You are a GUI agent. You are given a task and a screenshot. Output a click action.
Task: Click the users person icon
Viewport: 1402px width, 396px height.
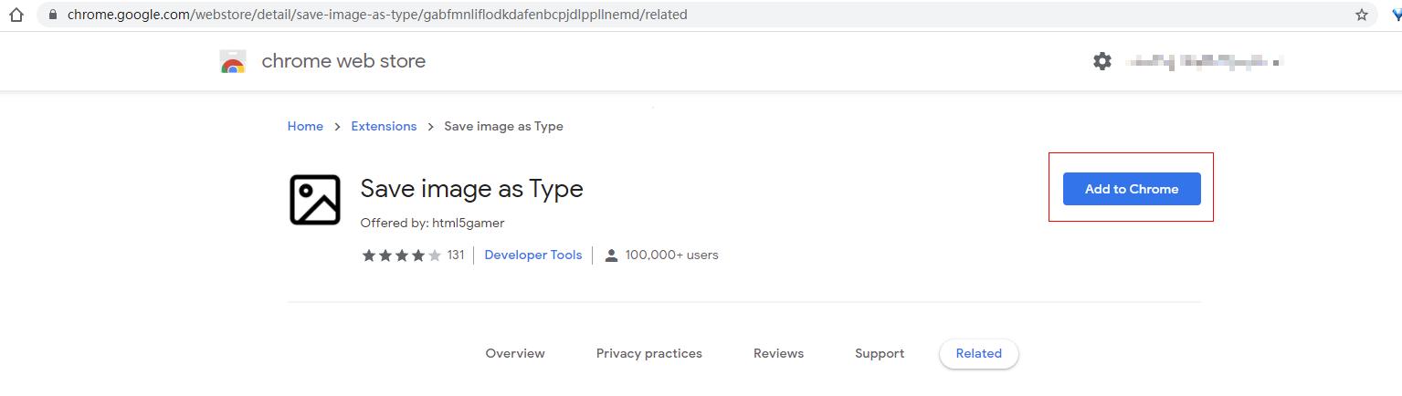click(612, 255)
